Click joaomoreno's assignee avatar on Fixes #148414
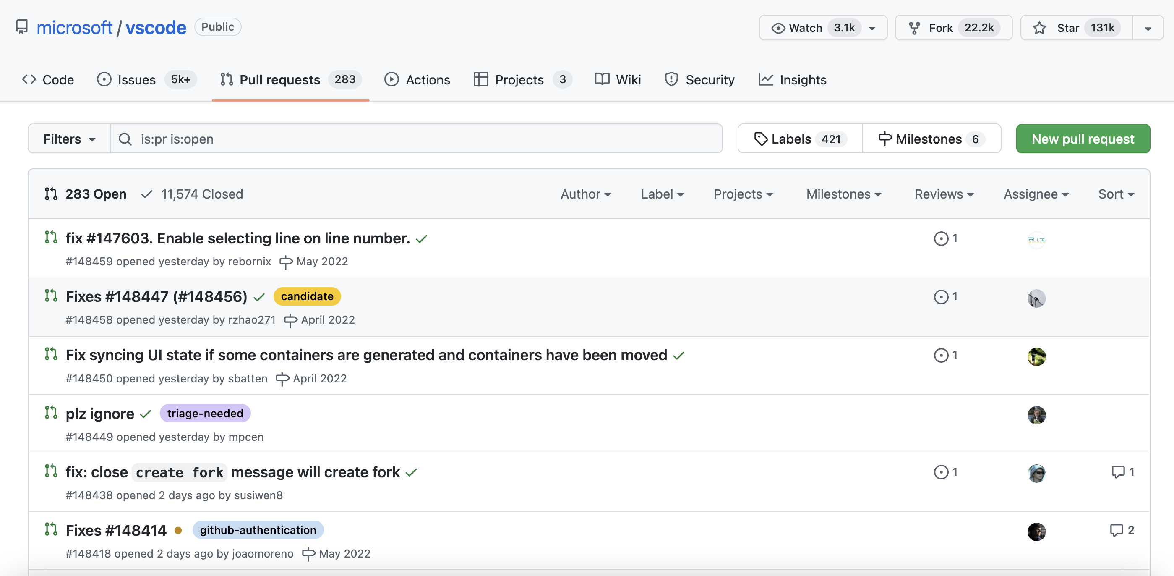This screenshot has width=1174, height=576. 1036,531
